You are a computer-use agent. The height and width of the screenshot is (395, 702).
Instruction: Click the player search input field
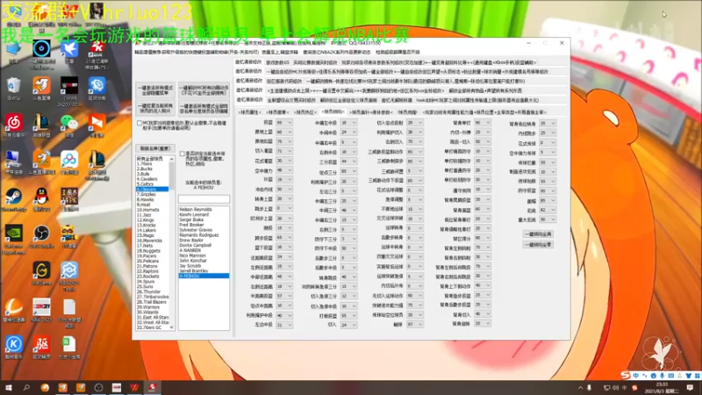point(204,199)
